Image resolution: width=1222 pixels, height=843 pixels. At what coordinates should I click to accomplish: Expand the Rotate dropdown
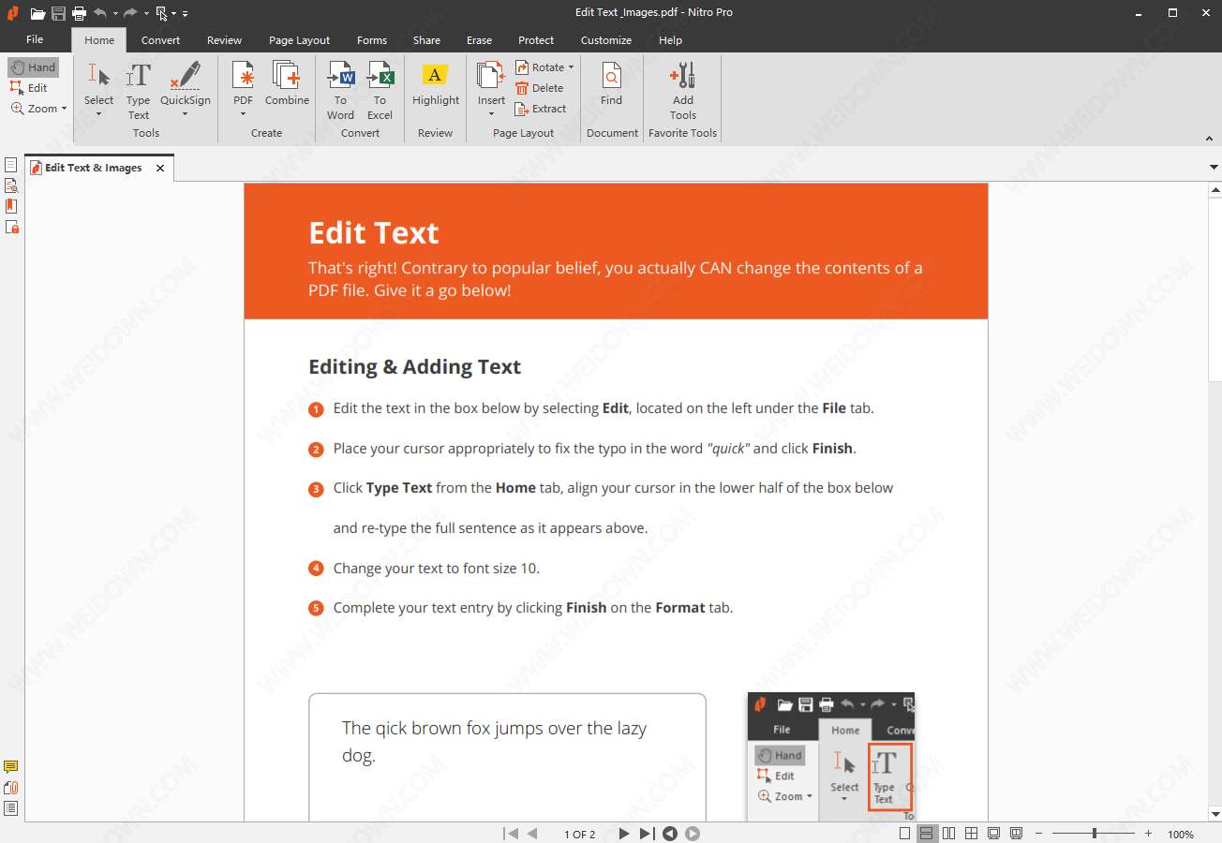click(x=571, y=67)
